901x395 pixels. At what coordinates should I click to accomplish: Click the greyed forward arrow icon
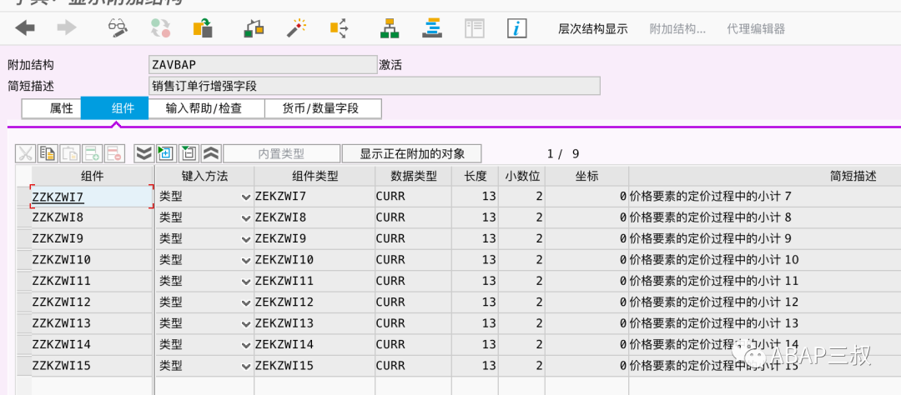pyautogui.click(x=67, y=27)
